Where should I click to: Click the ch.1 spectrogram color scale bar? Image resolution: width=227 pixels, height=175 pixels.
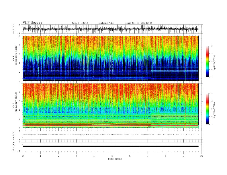pos(207,62)
